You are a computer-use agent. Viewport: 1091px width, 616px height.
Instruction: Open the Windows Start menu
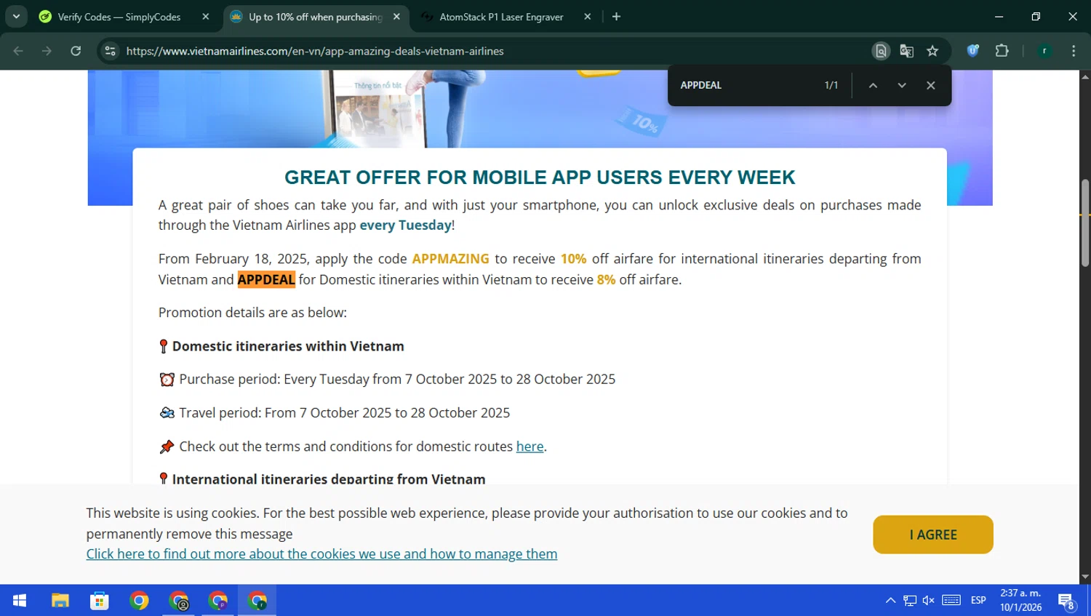pyautogui.click(x=20, y=600)
